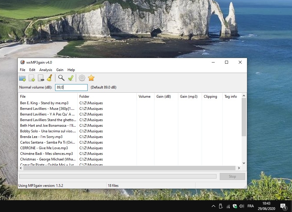The height and width of the screenshot is (212, 292).
Task: Click the Add files toolbar icon
Action: coord(32,78)
